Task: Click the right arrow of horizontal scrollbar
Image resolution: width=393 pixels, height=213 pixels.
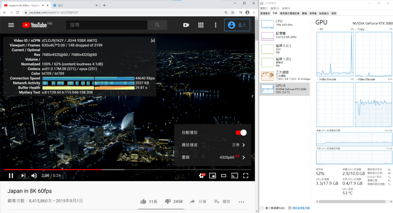Action: tap(391, 201)
